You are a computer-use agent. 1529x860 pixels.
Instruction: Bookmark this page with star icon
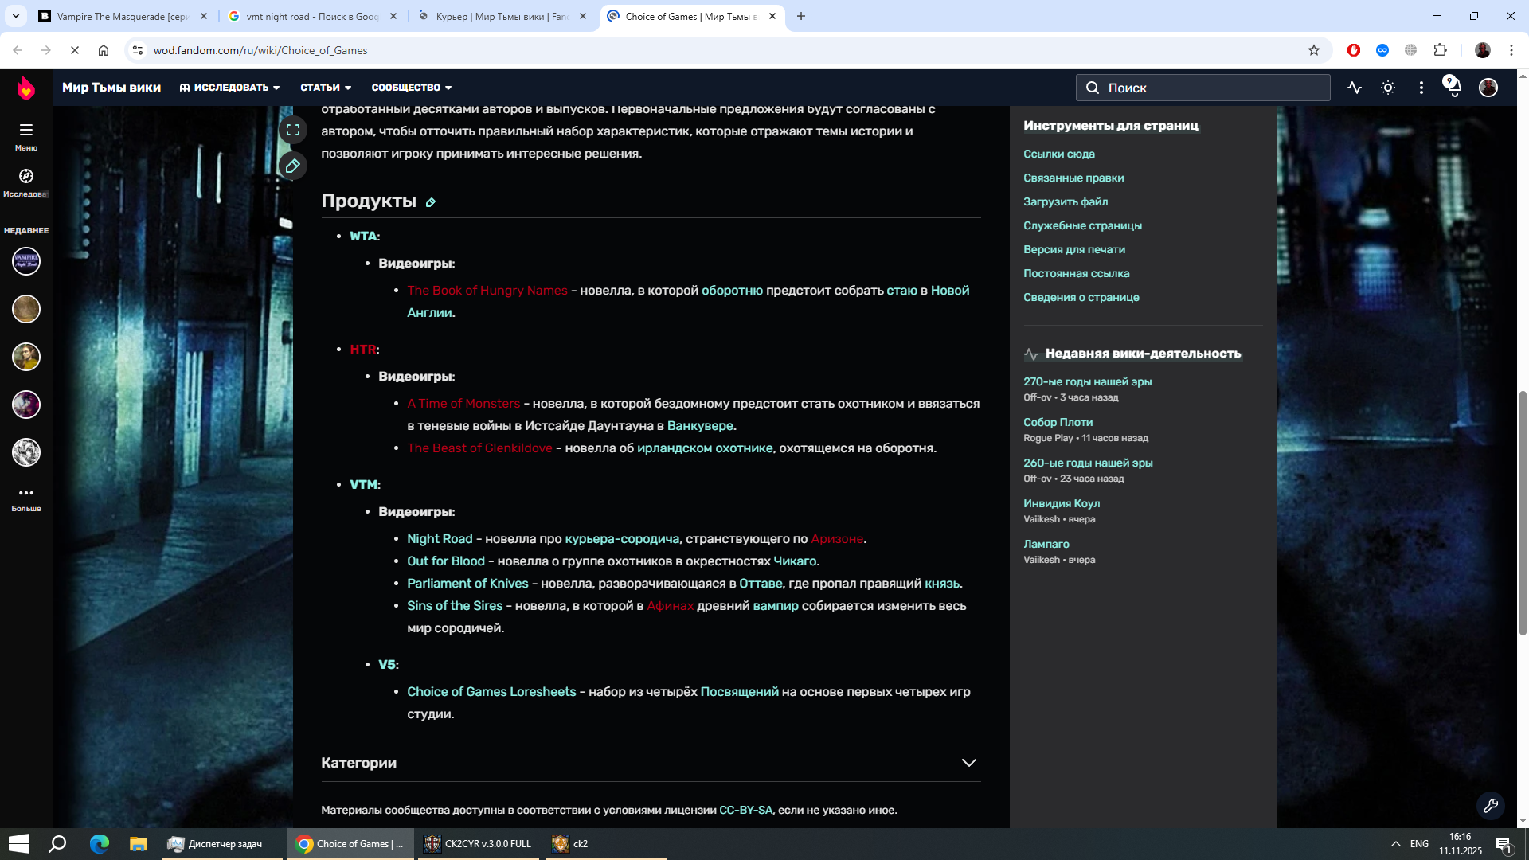tap(1313, 50)
